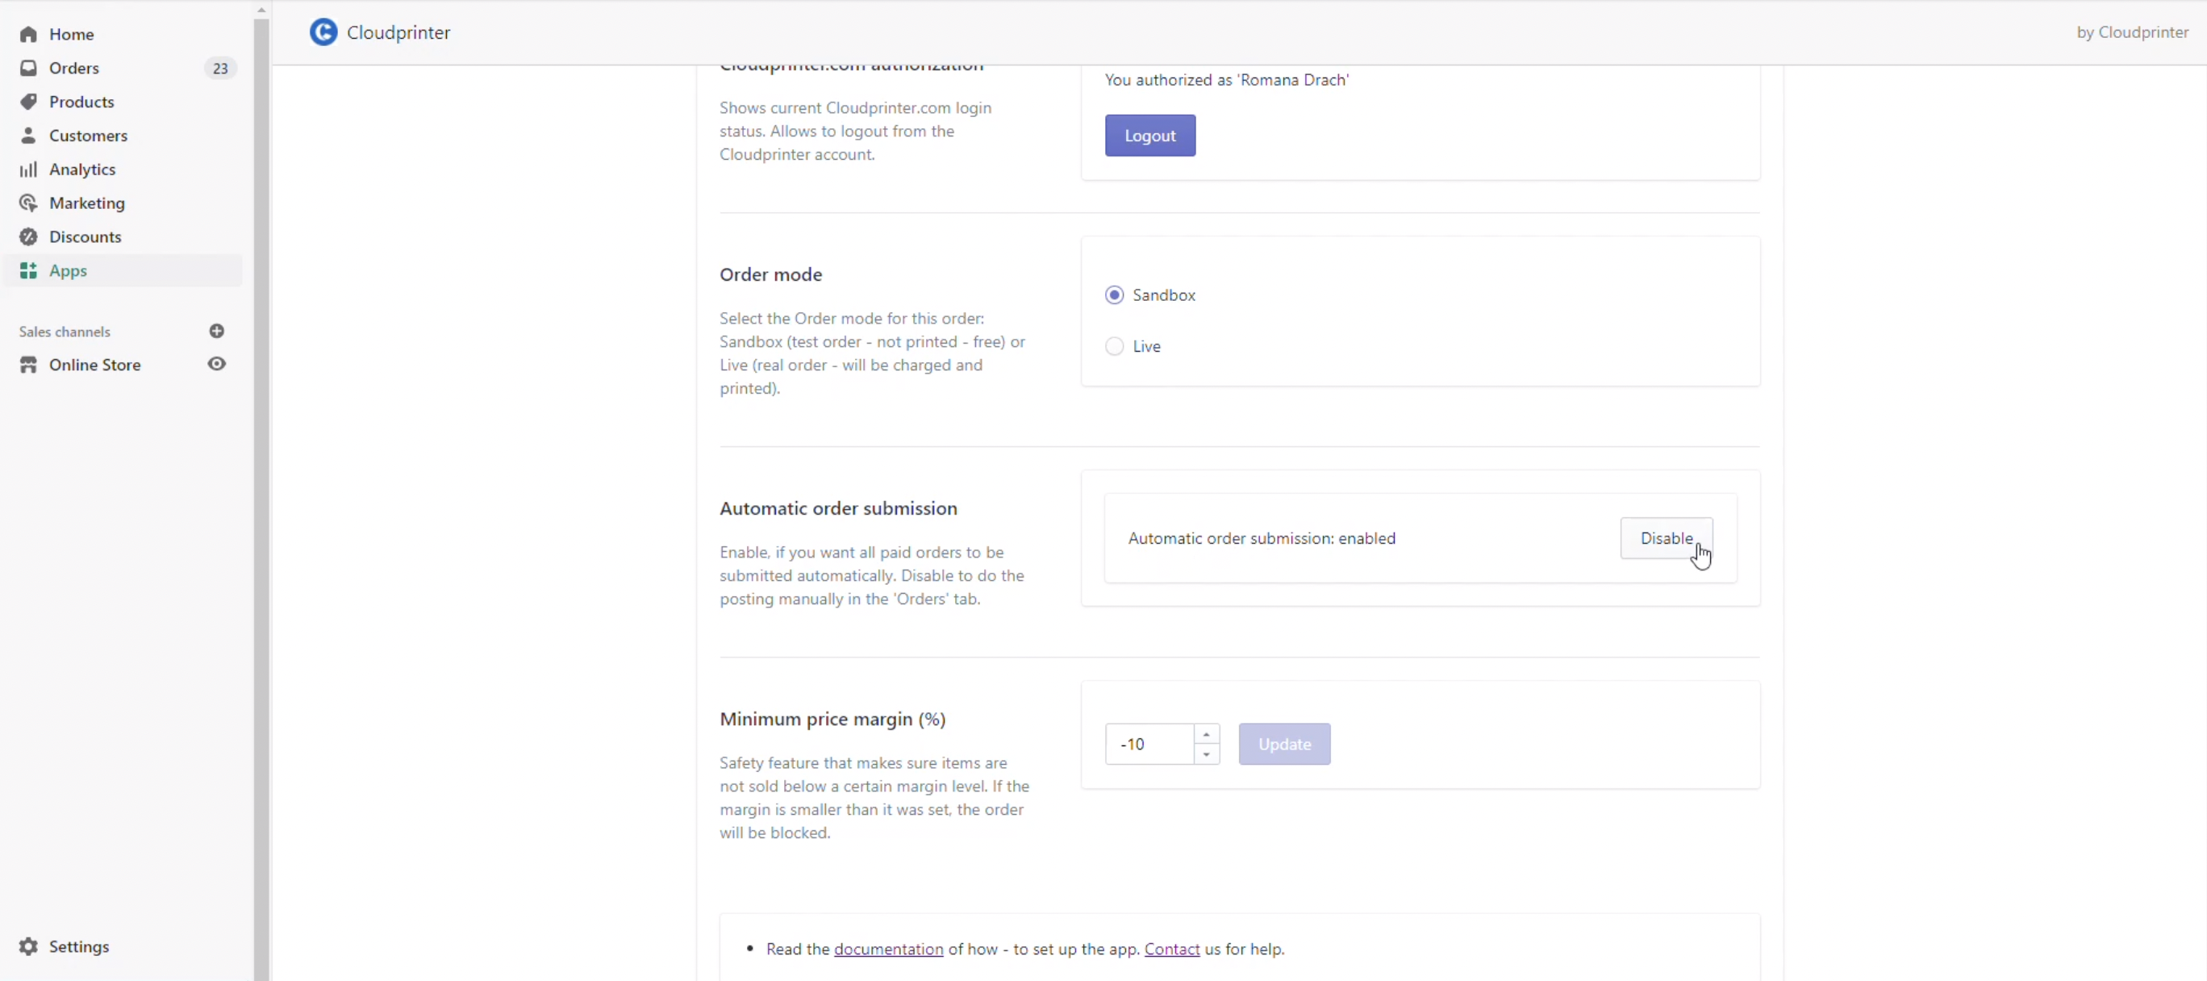Click the Marketing target icon
This screenshot has height=981, width=2207.
coord(28,203)
